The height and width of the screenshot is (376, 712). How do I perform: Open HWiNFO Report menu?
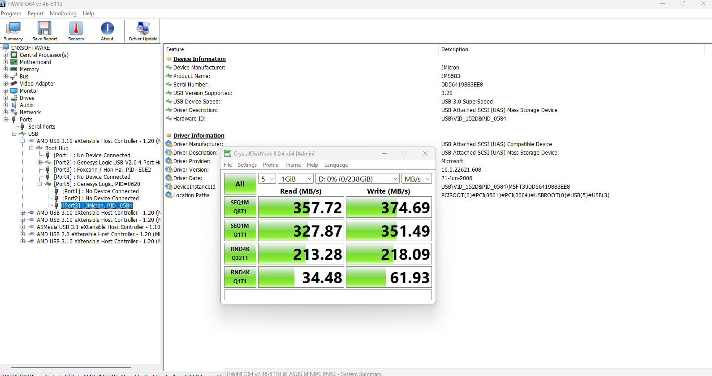click(x=35, y=13)
